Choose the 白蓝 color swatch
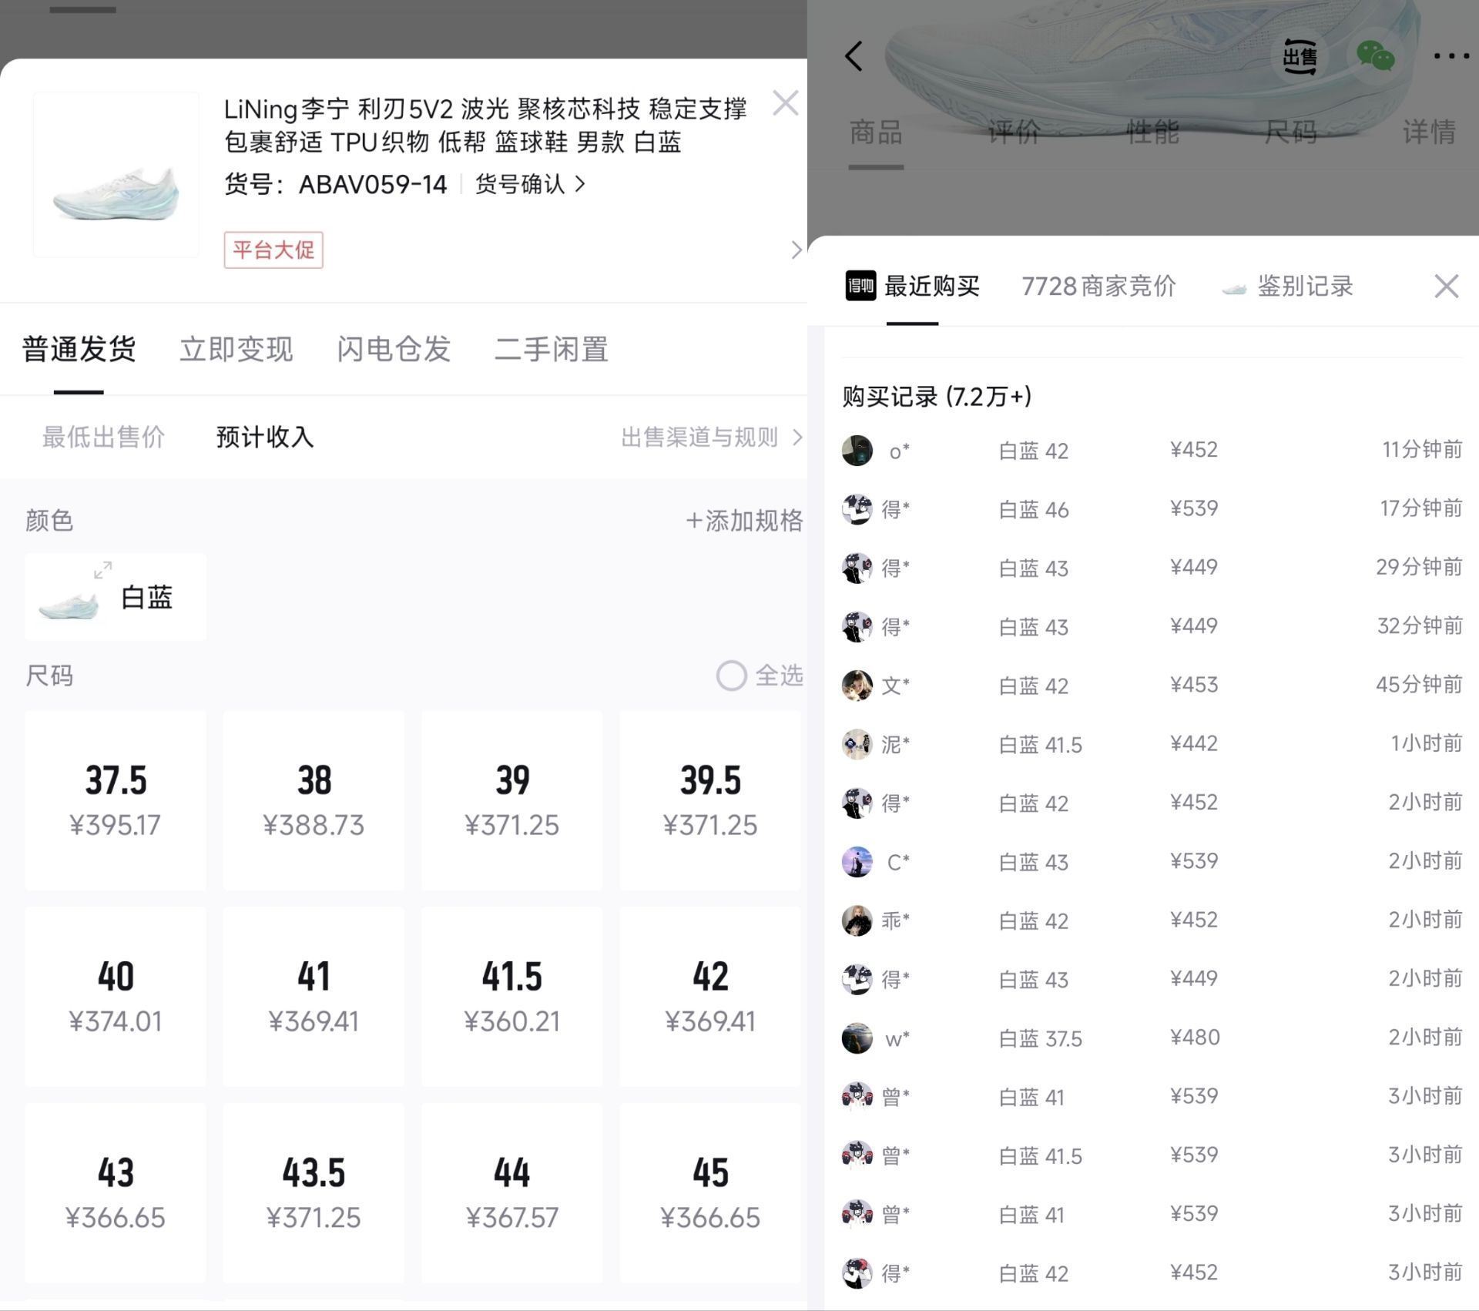The width and height of the screenshot is (1479, 1311). [x=116, y=597]
